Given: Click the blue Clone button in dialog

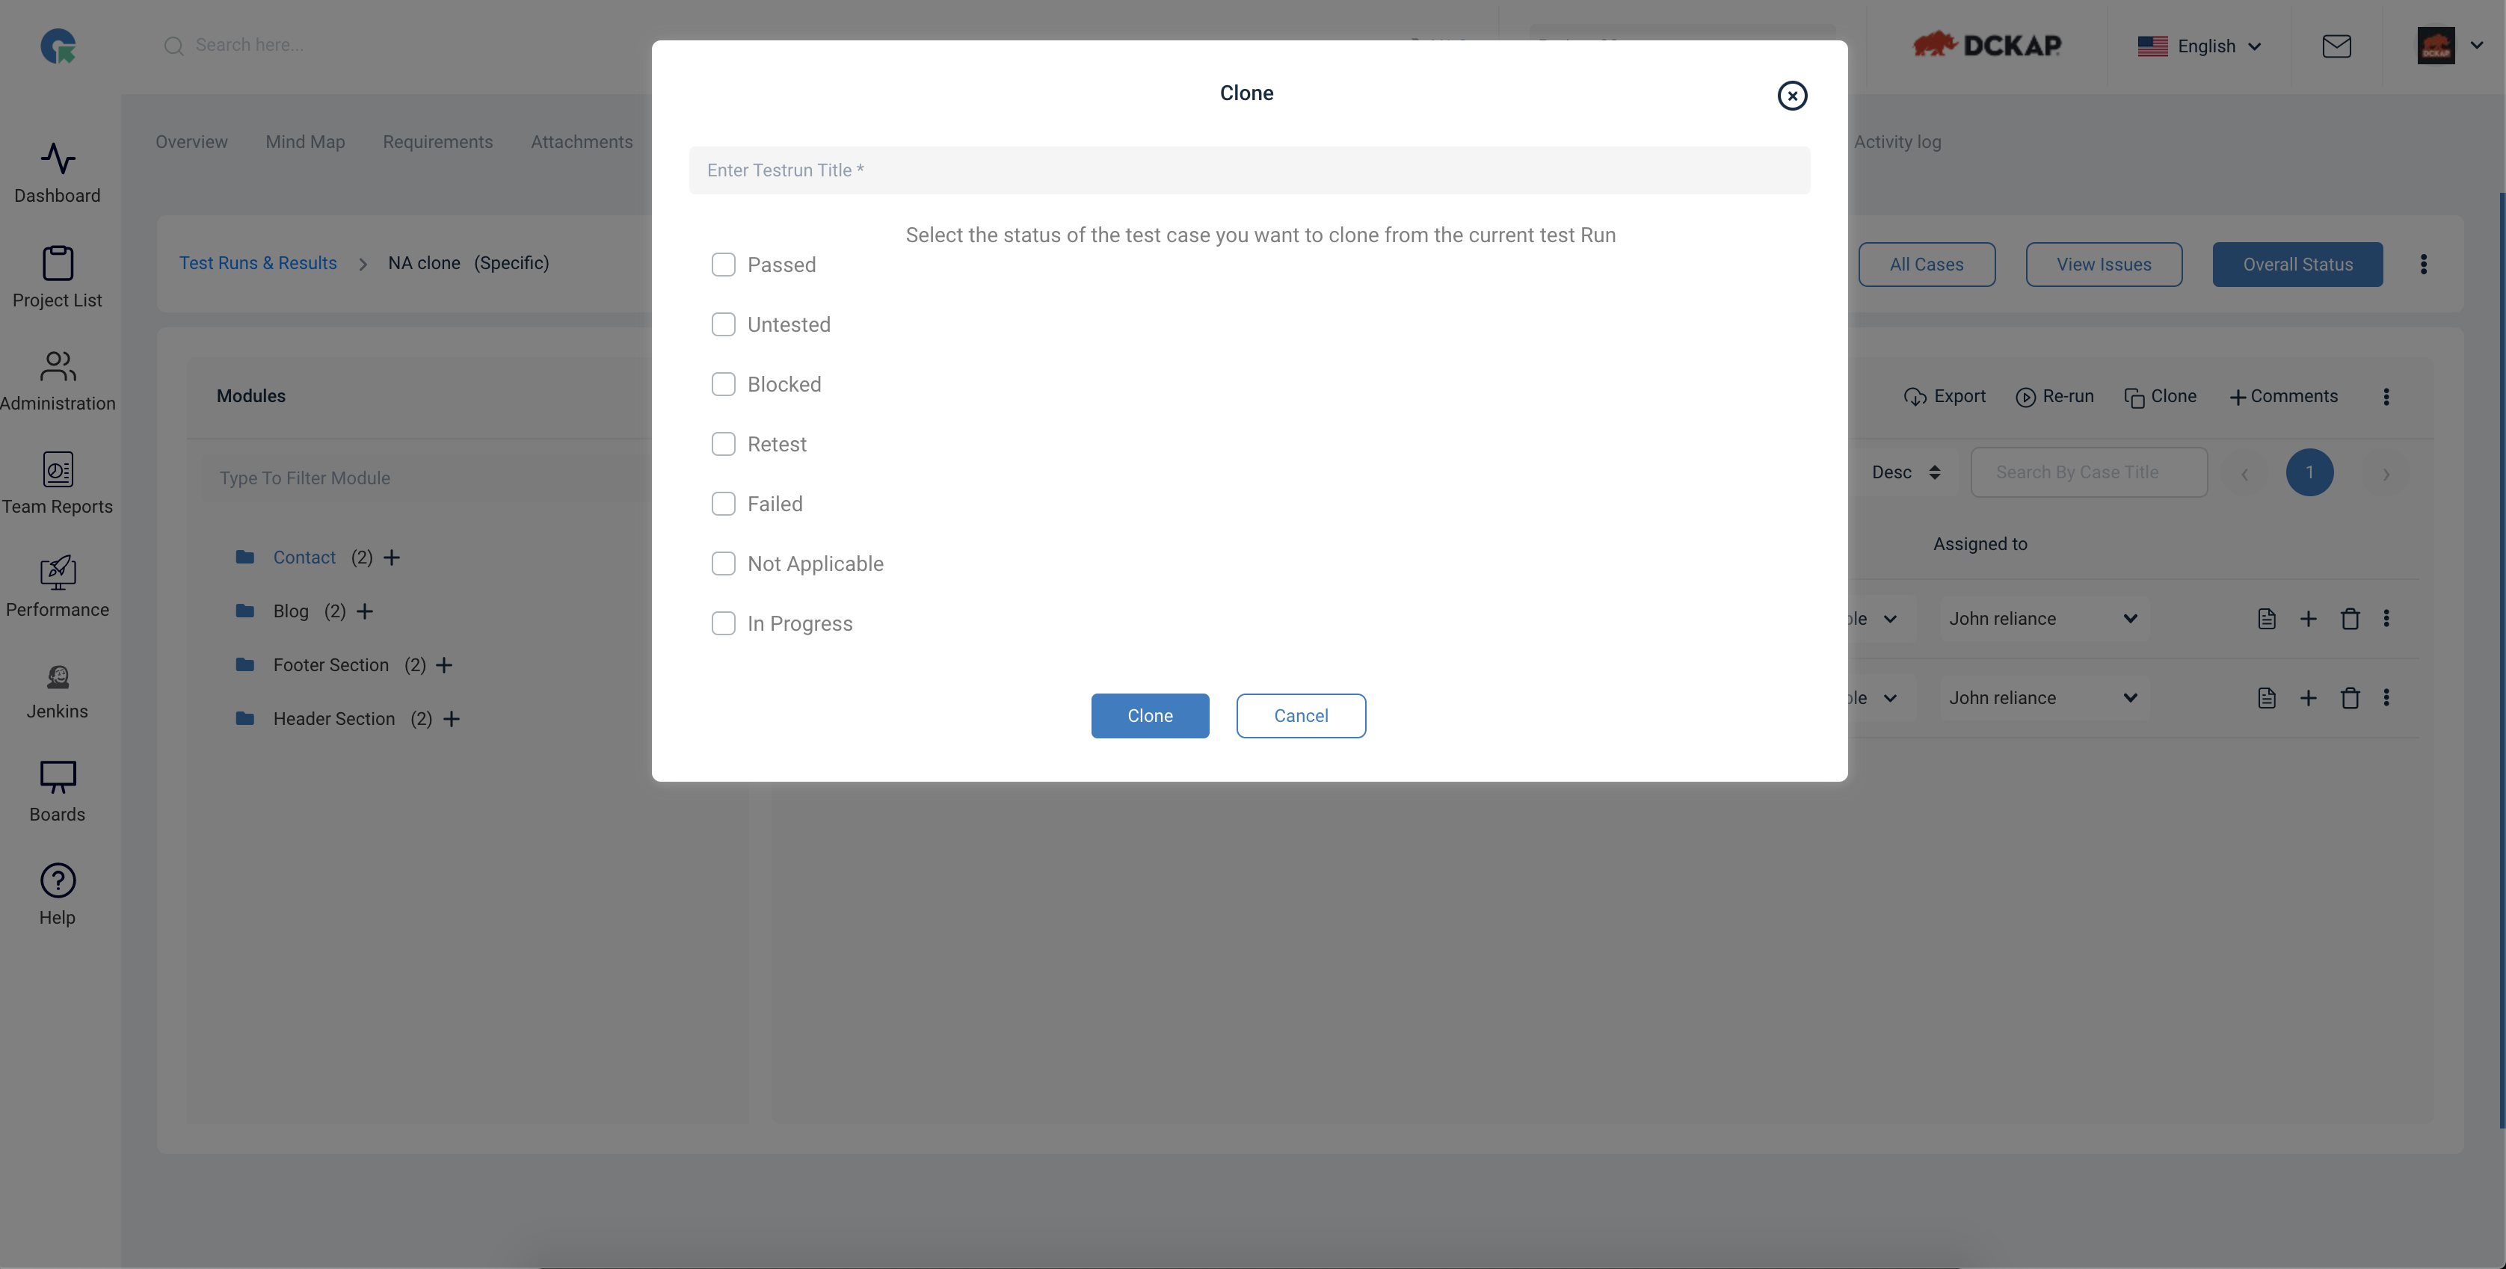Looking at the screenshot, I should [1150, 716].
